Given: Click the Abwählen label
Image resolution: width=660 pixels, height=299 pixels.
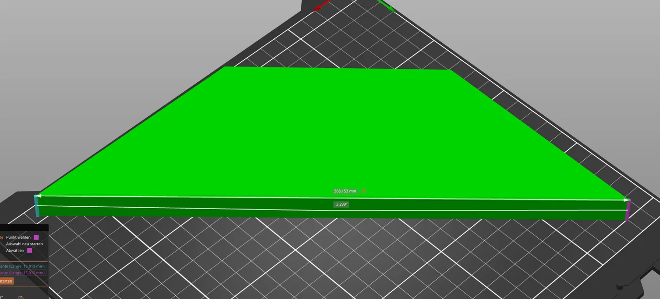Looking at the screenshot, I should pyautogui.click(x=15, y=250).
